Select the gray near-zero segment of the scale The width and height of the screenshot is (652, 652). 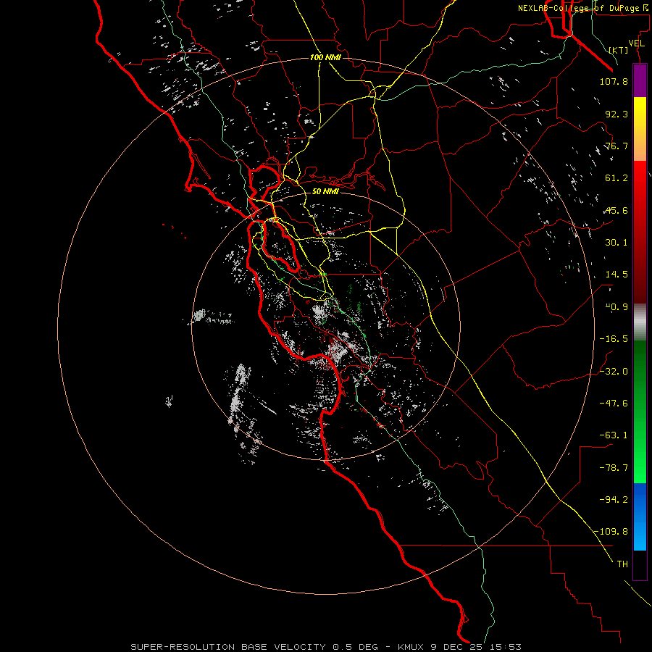(x=640, y=322)
